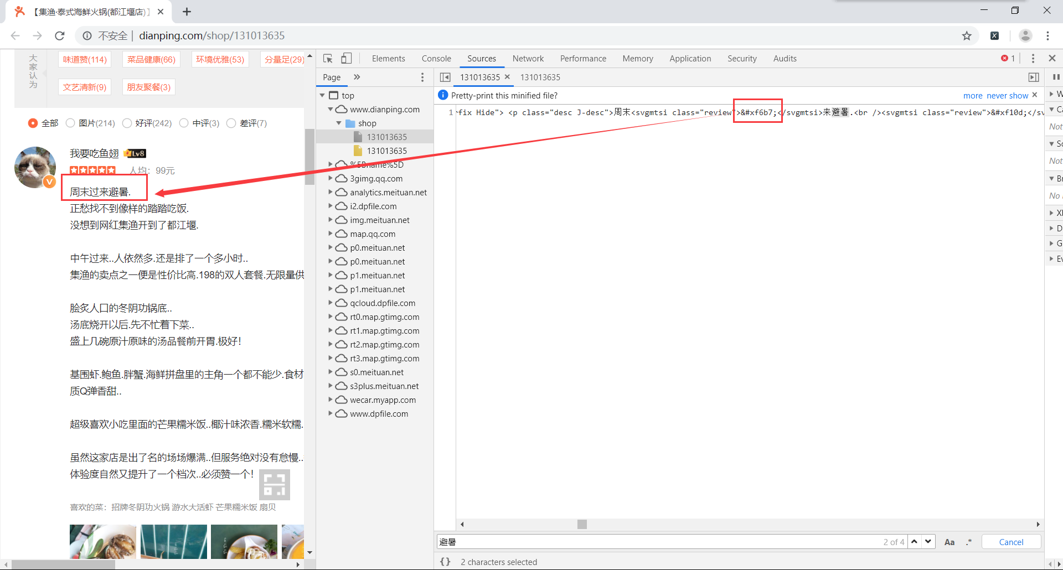
Task: Open the Network tab
Action: point(528,58)
